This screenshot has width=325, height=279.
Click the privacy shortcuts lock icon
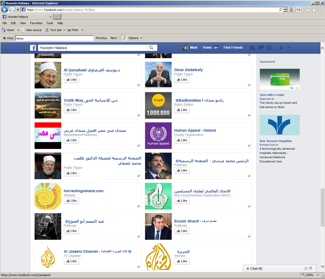click(x=281, y=48)
